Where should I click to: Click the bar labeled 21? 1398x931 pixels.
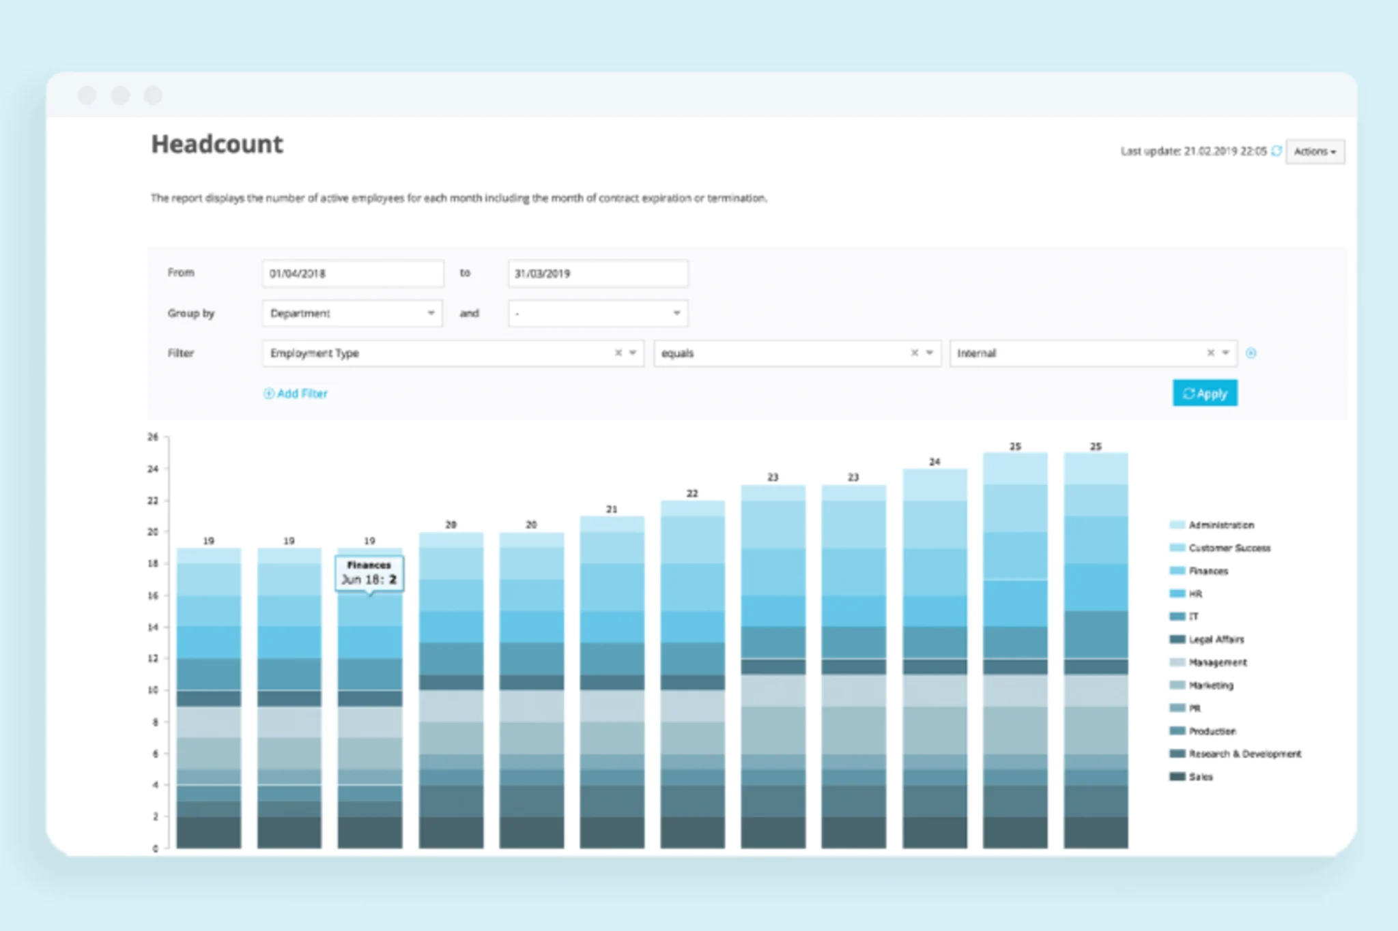(612, 682)
